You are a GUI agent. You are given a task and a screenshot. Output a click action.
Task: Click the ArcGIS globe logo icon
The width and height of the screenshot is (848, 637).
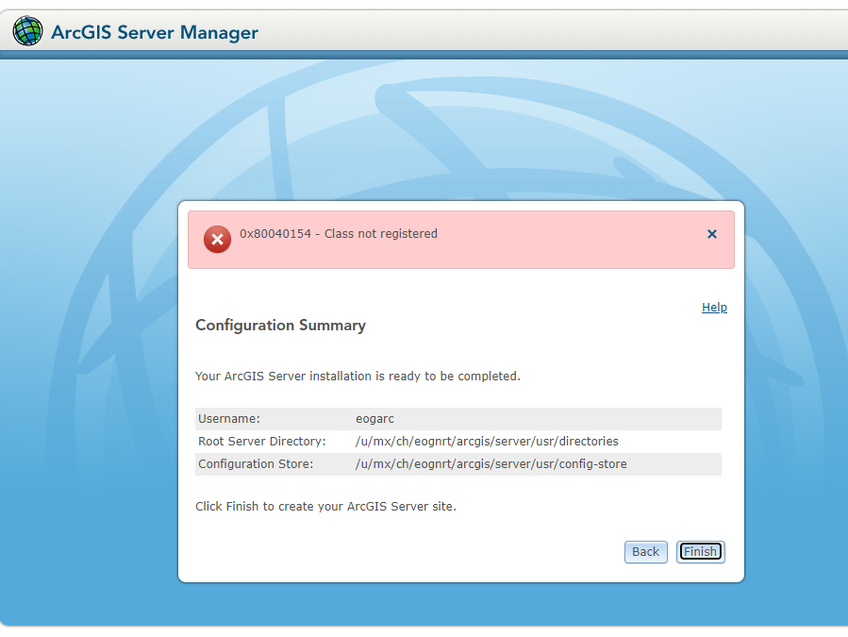[x=27, y=31]
